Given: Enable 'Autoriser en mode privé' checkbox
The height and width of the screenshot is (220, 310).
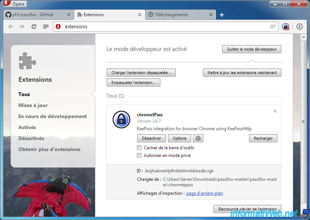Looking at the screenshot, I should [x=139, y=155].
